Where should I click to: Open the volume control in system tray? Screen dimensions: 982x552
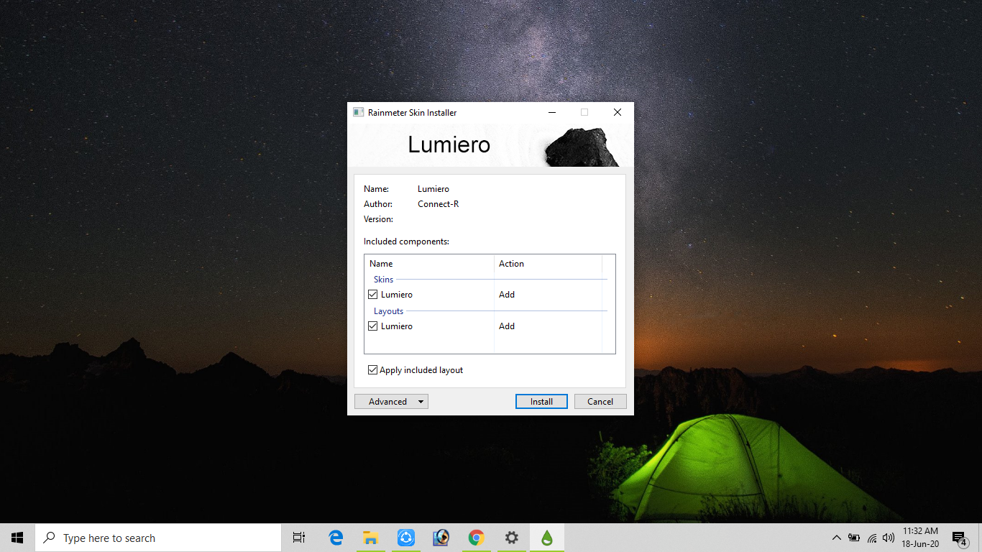(888, 537)
